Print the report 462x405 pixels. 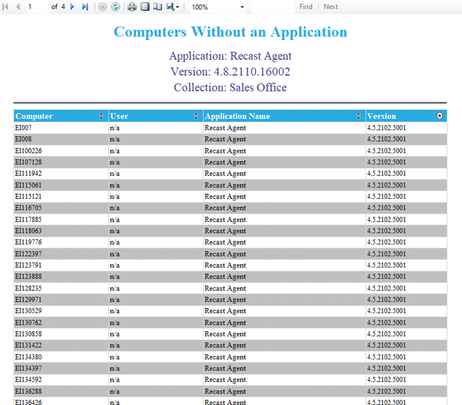click(x=132, y=7)
